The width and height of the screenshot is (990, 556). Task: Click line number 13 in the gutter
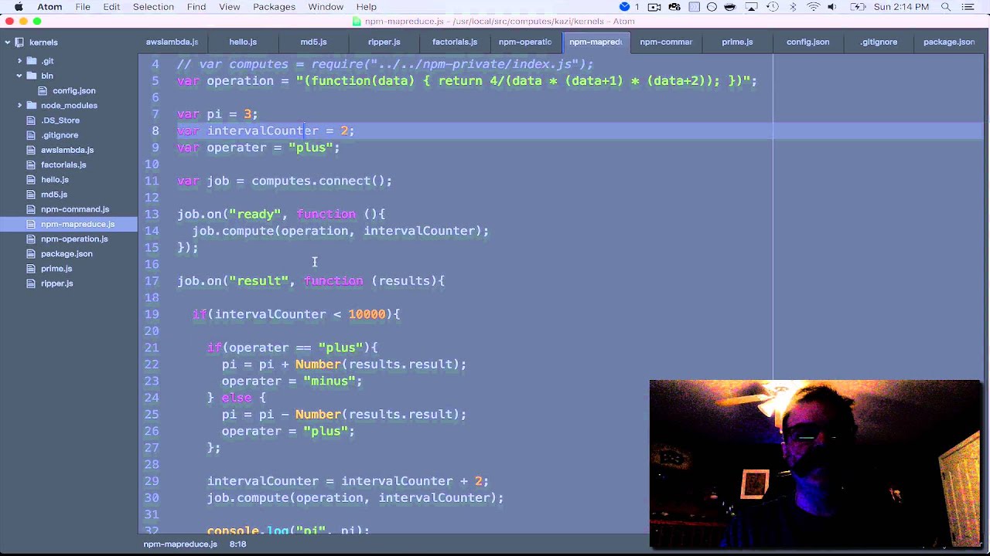(152, 214)
